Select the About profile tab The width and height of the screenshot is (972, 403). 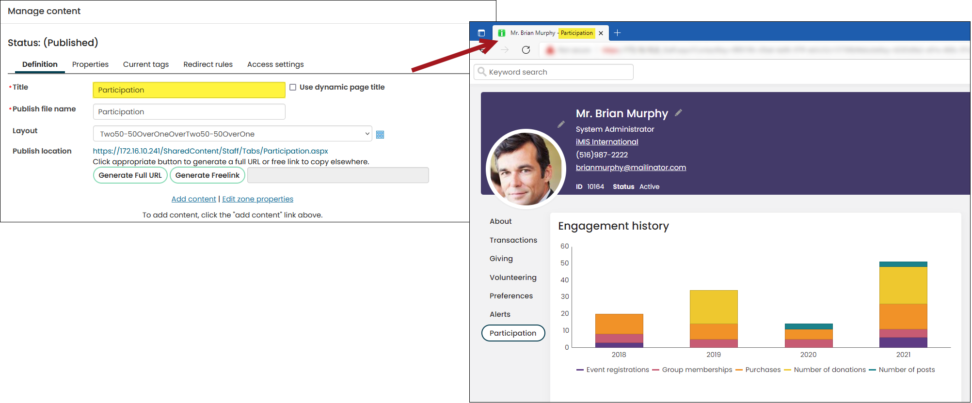tap(500, 221)
